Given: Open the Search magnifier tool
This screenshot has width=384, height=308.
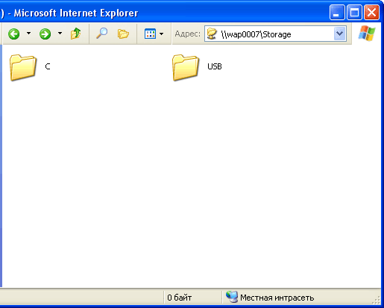Looking at the screenshot, I should pos(102,34).
